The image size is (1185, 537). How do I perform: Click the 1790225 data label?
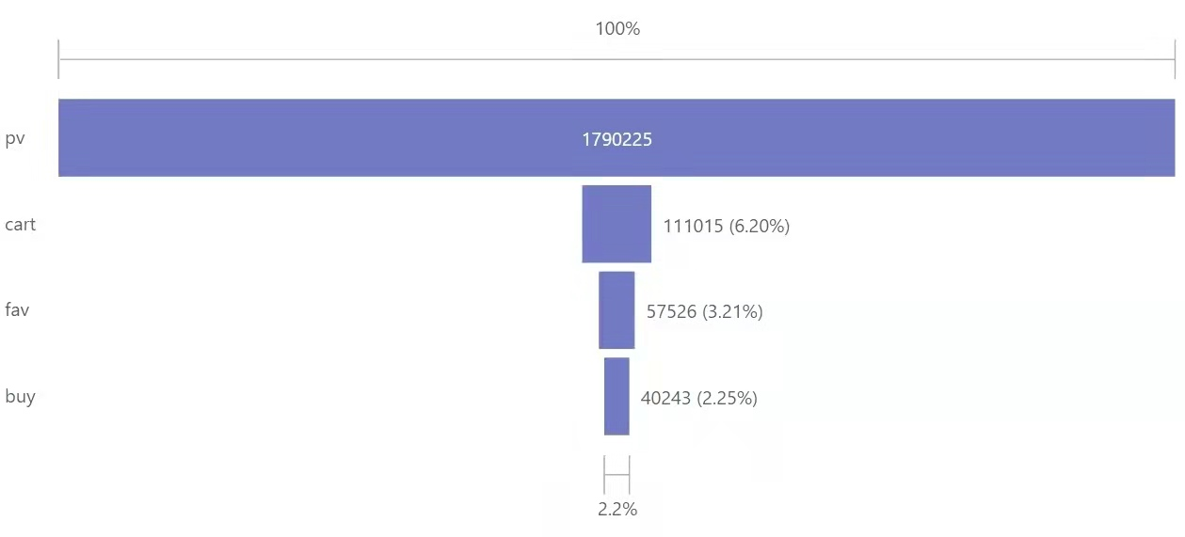[x=617, y=140]
